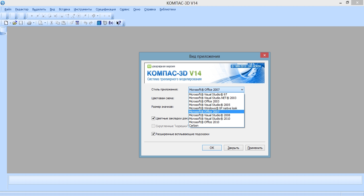Open Print Preview magnifier icon
This screenshot has height=196, width=364.
pyautogui.click(x=41, y=23)
